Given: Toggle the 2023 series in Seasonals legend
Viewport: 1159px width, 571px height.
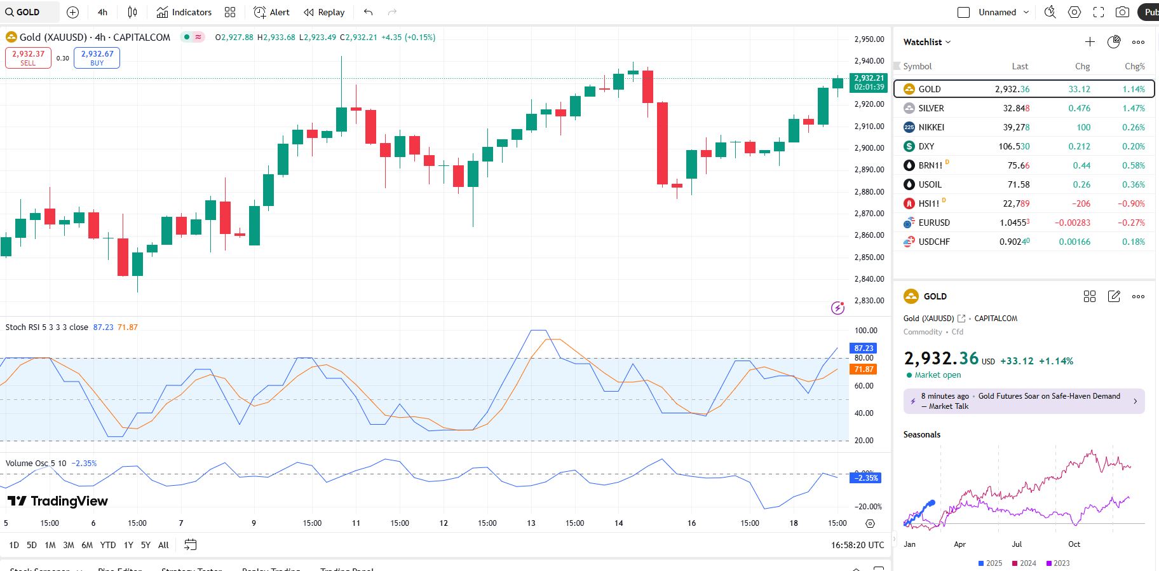Looking at the screenshot, I should (1057, 563).
